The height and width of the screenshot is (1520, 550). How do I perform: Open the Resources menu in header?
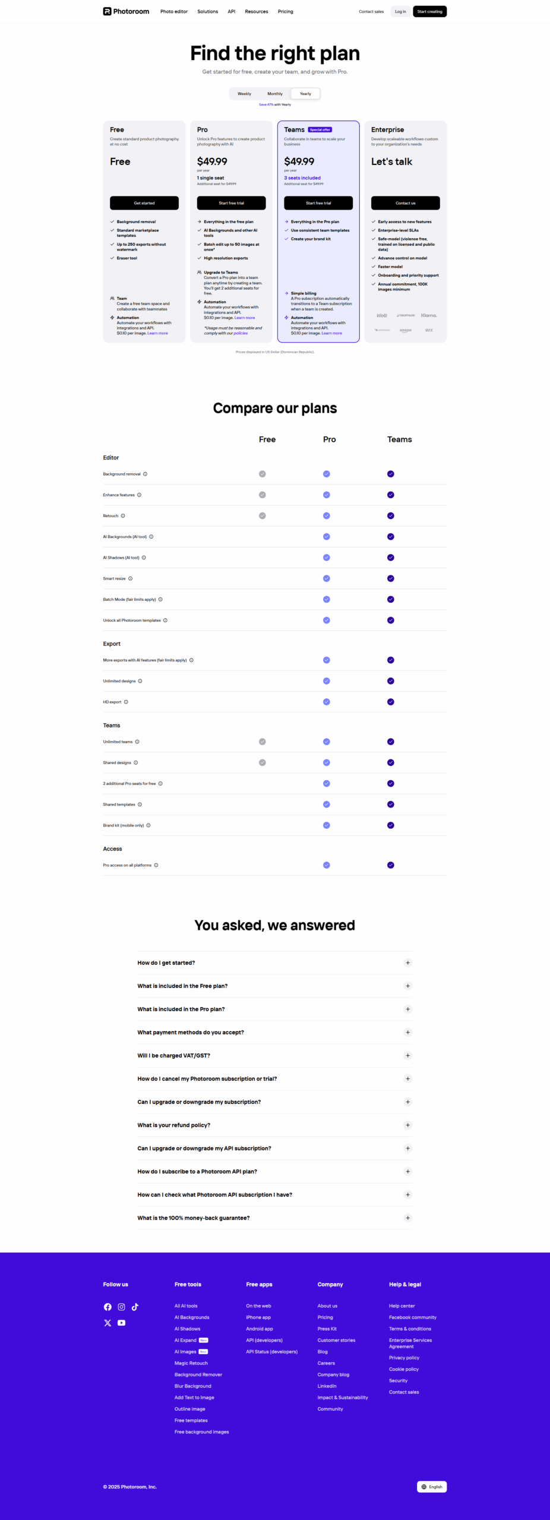tap(257, 11)
